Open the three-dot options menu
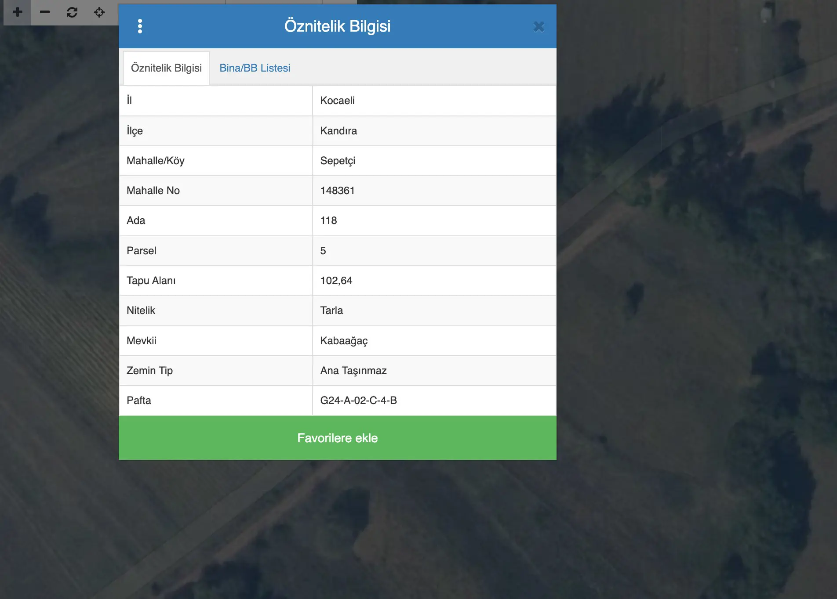Screen dimensions: 837x599 click(x=140, y=26)
